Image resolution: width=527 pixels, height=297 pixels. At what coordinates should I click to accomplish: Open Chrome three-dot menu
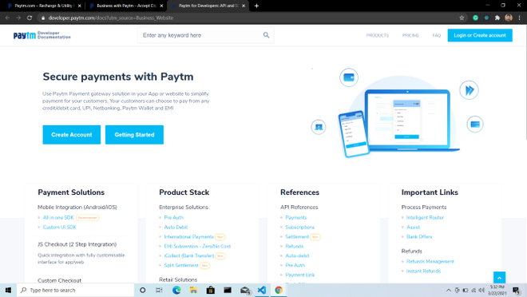[520, 18]
